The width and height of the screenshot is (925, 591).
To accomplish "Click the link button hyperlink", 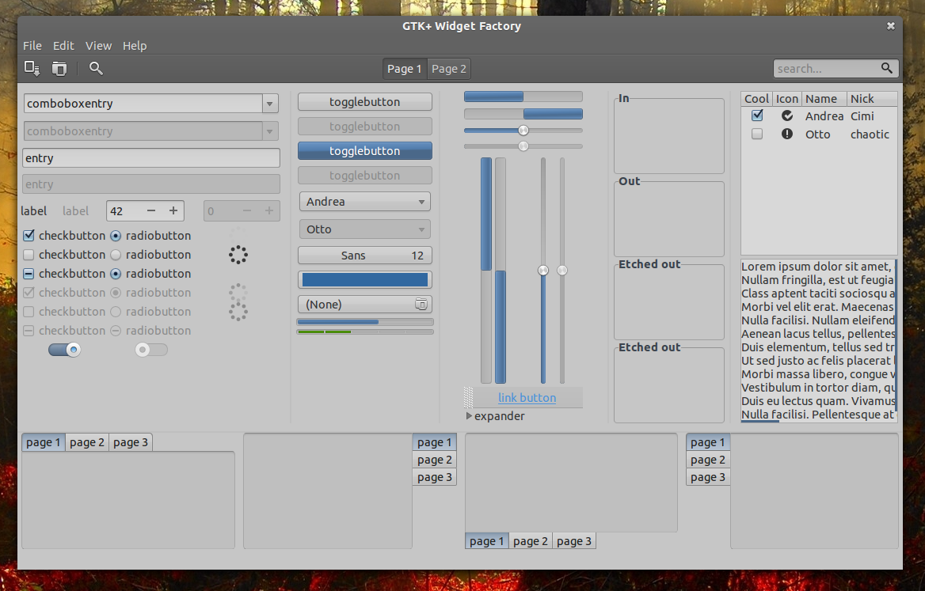I will 527,398.
